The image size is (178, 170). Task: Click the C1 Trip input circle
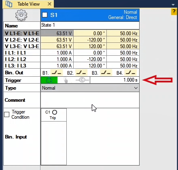pos(55,112)
